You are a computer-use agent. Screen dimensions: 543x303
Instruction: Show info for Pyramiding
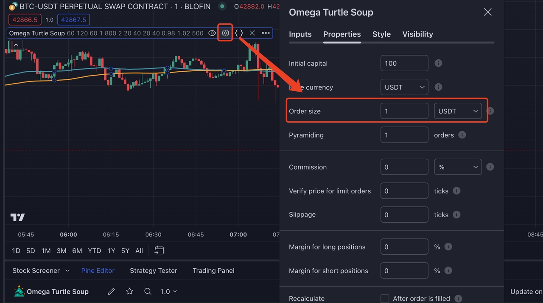point(462,135)
